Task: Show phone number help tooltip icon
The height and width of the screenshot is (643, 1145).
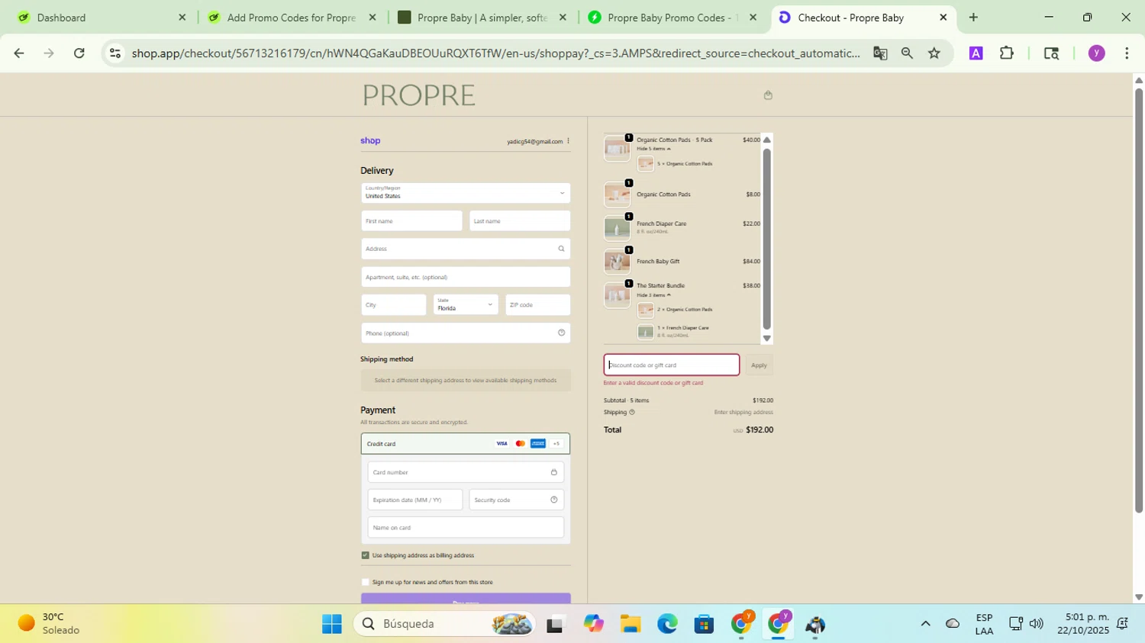Action: (561, 333)
